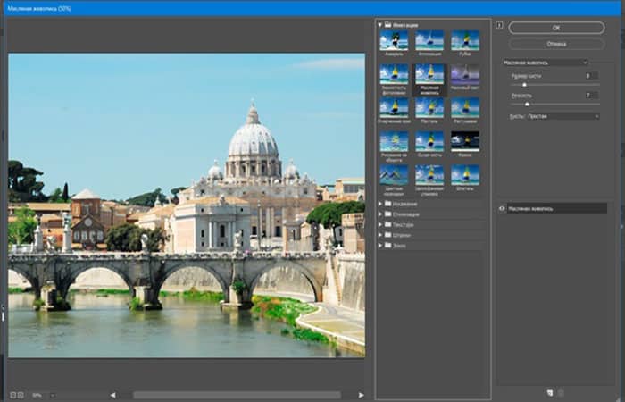The image size is (625, 402).
Task: Select the Акварель filter thumbnail
Action: click(x=394, y=40)
